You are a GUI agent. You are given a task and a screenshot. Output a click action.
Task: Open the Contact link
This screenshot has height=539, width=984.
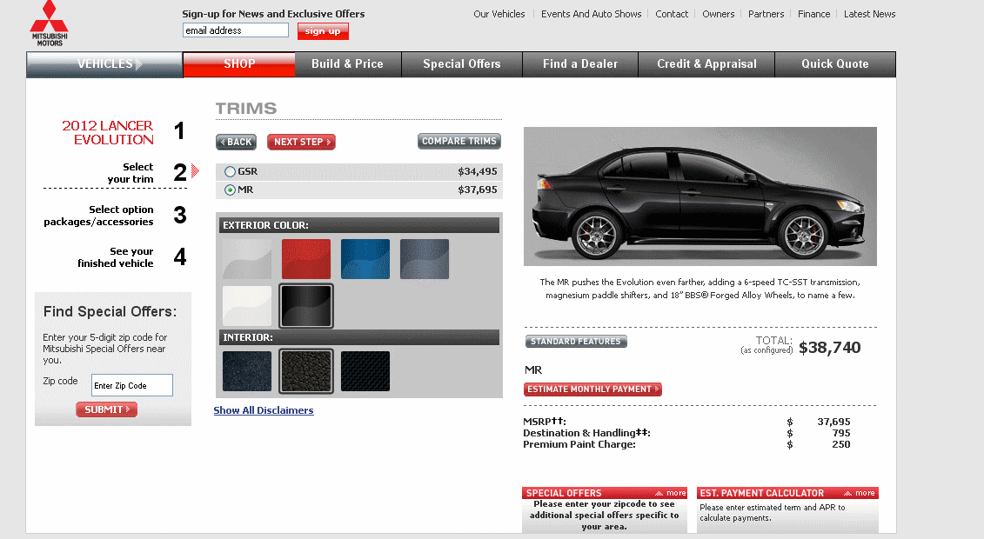coord(672,14)
